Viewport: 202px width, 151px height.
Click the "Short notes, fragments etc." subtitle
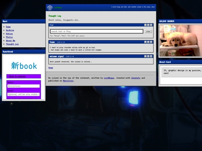tap(64, 20)
